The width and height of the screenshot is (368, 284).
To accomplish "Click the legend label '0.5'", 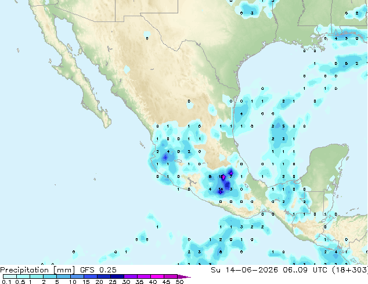I will [x=20, y=282].
